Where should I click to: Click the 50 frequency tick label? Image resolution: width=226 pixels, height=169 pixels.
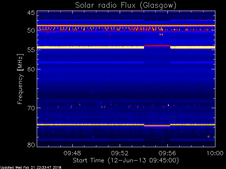coord(31,31)
